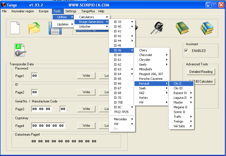Expand the Calculators submenu
Screen dimensions: 226x156
(x=92, y=17)
